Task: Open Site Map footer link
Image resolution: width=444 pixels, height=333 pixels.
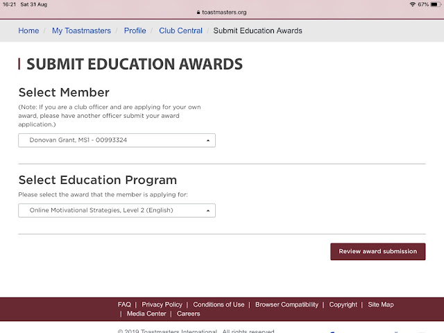Action: 381,305
